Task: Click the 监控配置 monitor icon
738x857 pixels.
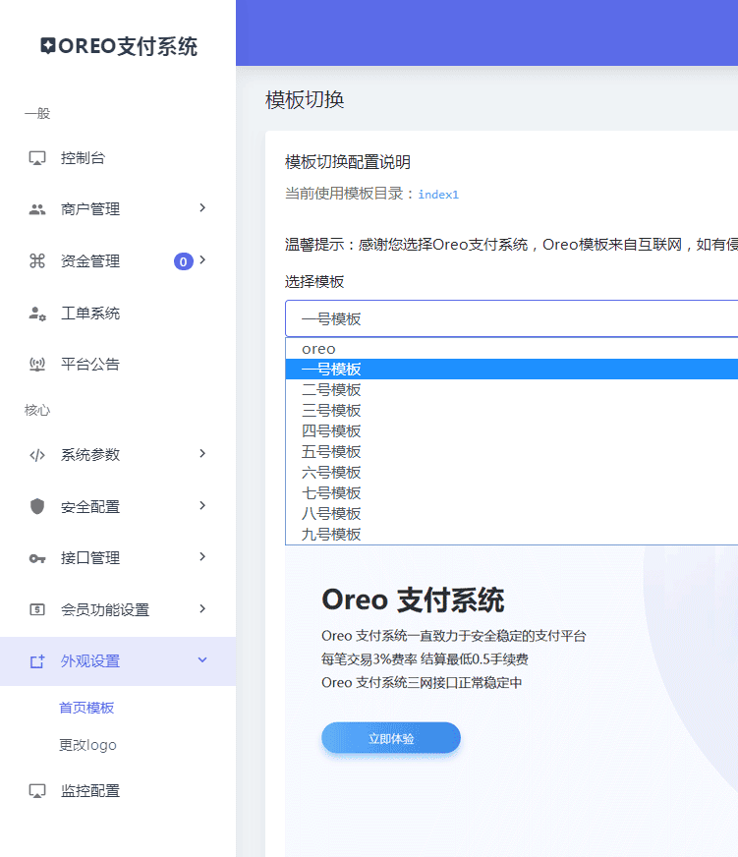Action: pos(37,791)
